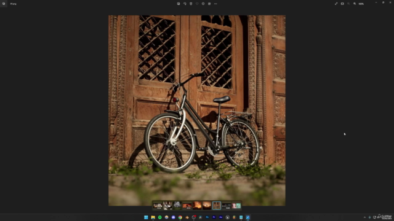394x221 pixels.
Task: Click the active Photos app taskbar icon
Action: pos(247,217)
